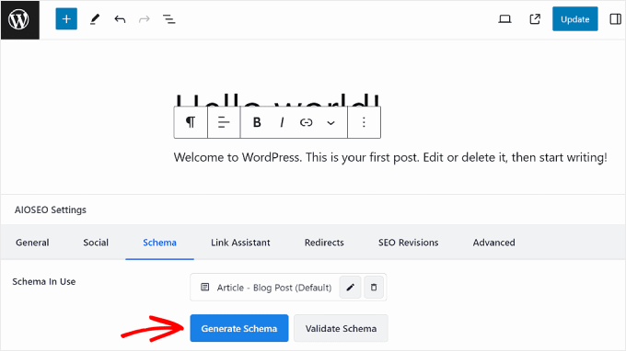Open block options three-dot menu
The image size is (626, 351).
[364, 122]
